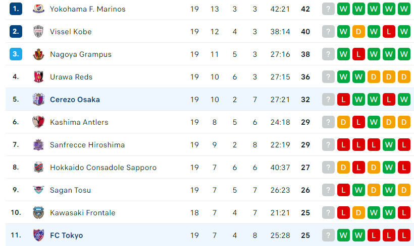Open the Cerezo Osaka team link
The width and height of the screenshot is (414, 246).
[75, 100]
